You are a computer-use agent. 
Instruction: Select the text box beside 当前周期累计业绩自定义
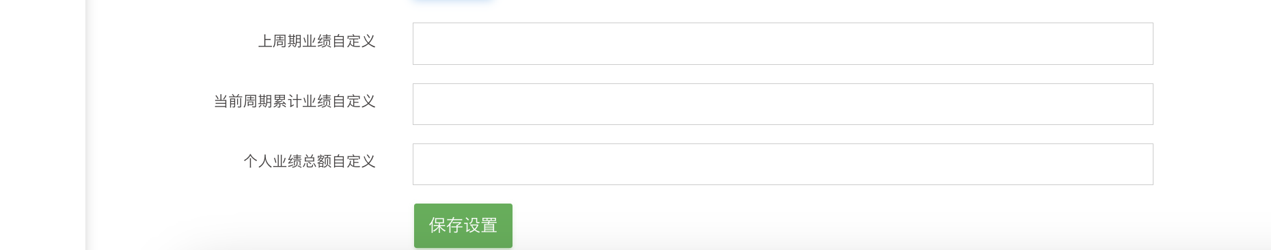click(x=782, y=104)
